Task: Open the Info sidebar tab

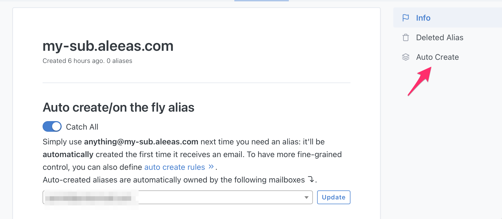Action: [x=448, y=18]
